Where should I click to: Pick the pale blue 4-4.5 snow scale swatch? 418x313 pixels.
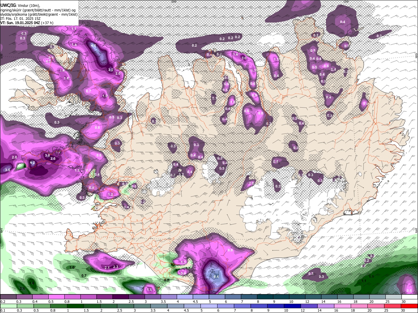pos(185,297)
